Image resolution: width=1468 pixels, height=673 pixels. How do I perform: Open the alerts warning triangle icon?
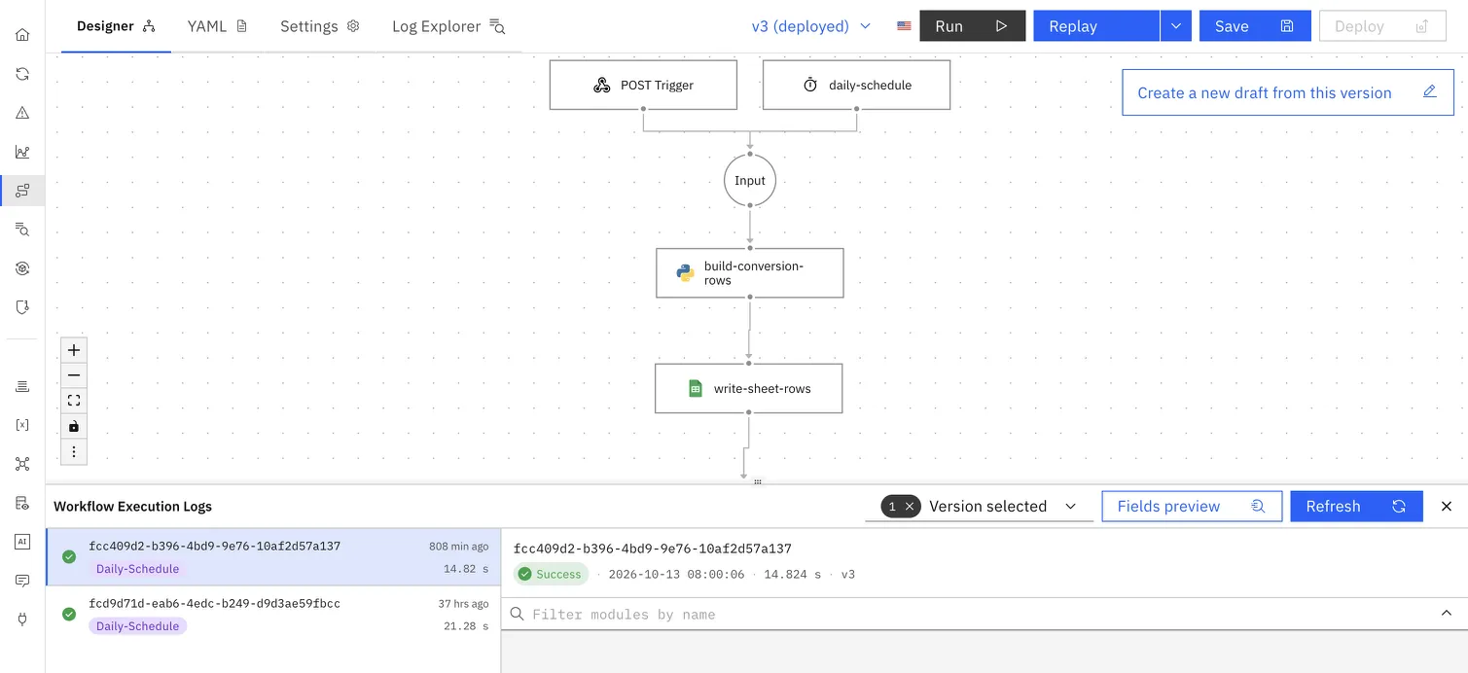coord(22,113)
